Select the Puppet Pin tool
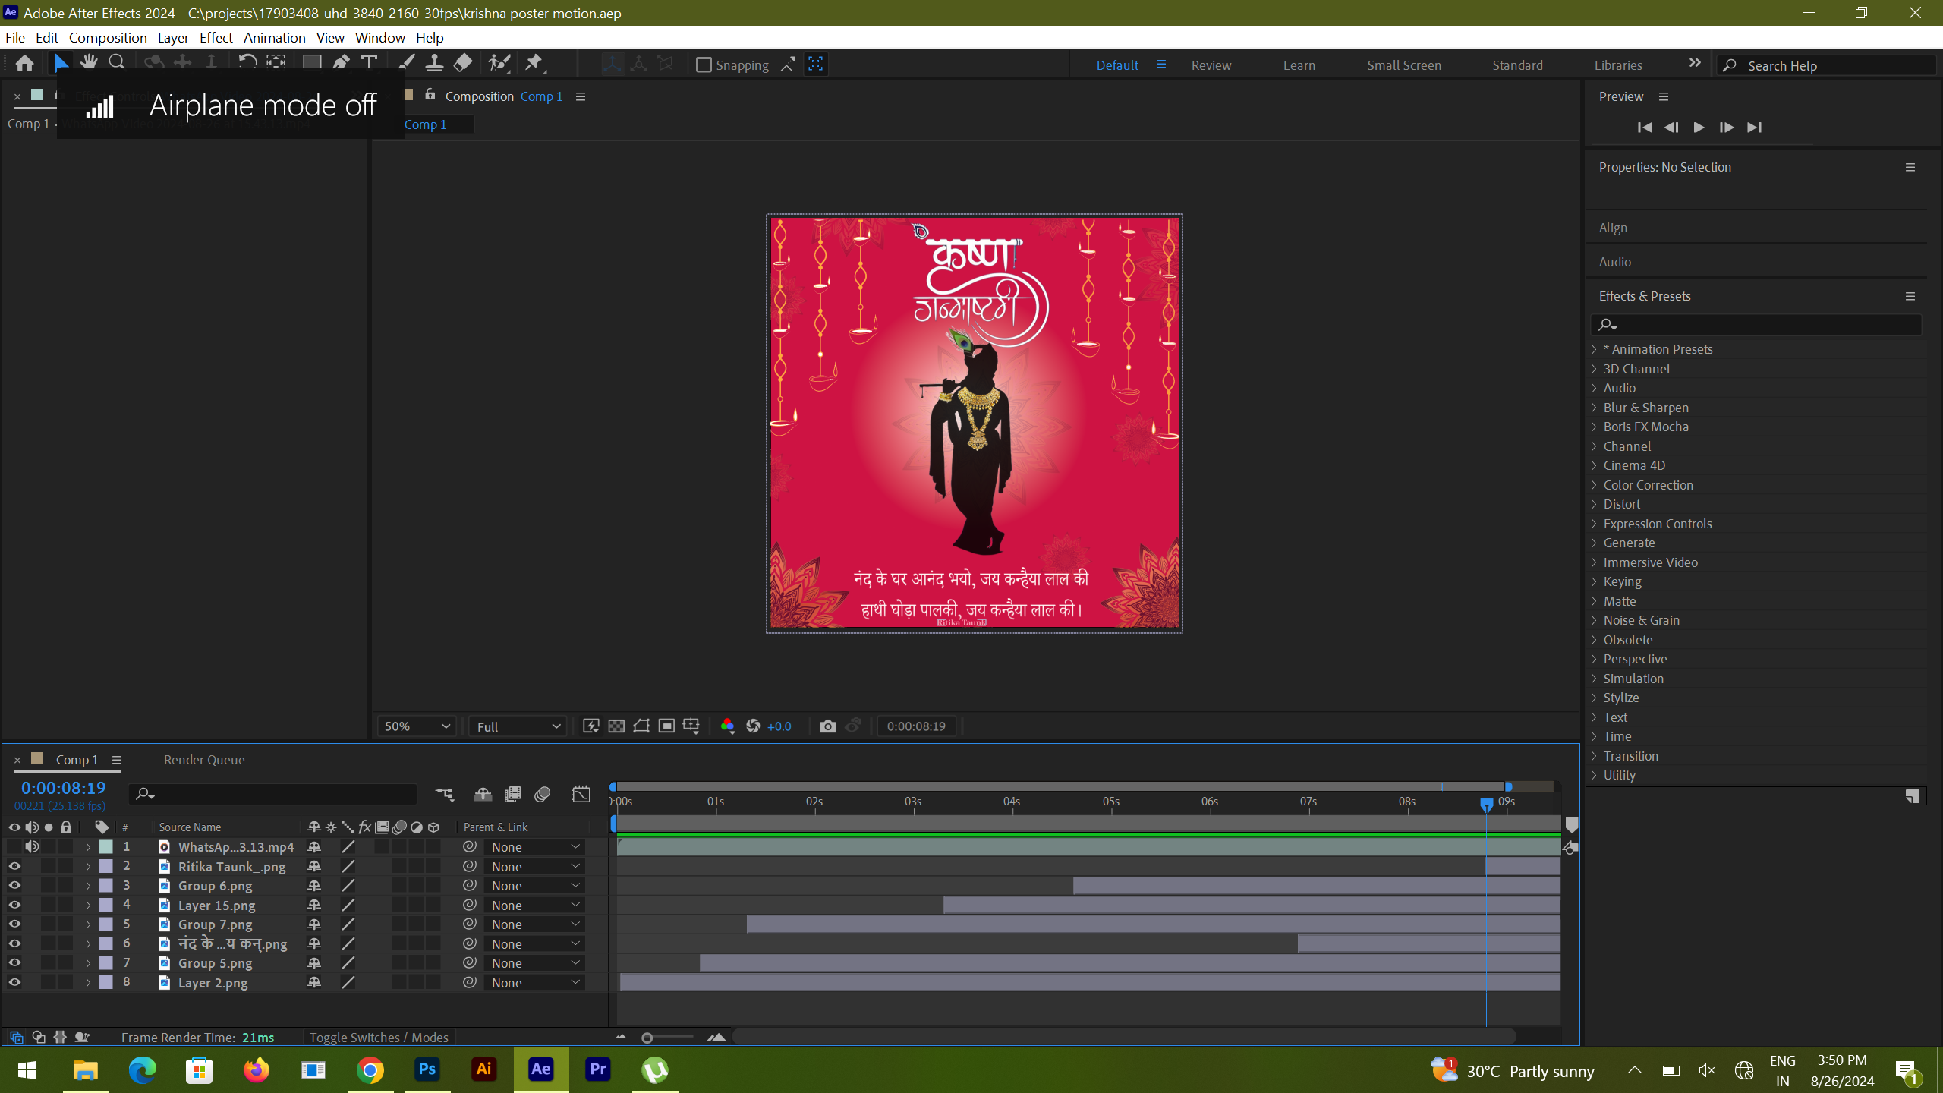Viewport: 1943px width, 1093px height. point(534,63)
